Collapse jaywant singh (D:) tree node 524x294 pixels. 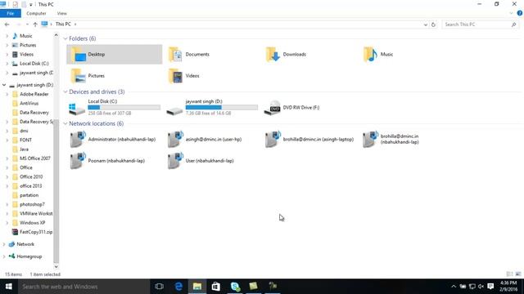click(x=4, y=85)
